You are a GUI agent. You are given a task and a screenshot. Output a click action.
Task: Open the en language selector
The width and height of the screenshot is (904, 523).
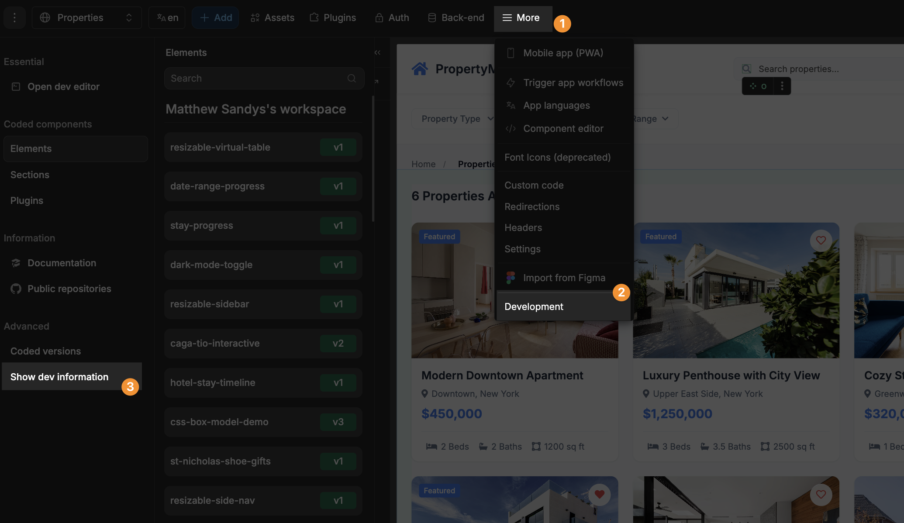[167, 17]
